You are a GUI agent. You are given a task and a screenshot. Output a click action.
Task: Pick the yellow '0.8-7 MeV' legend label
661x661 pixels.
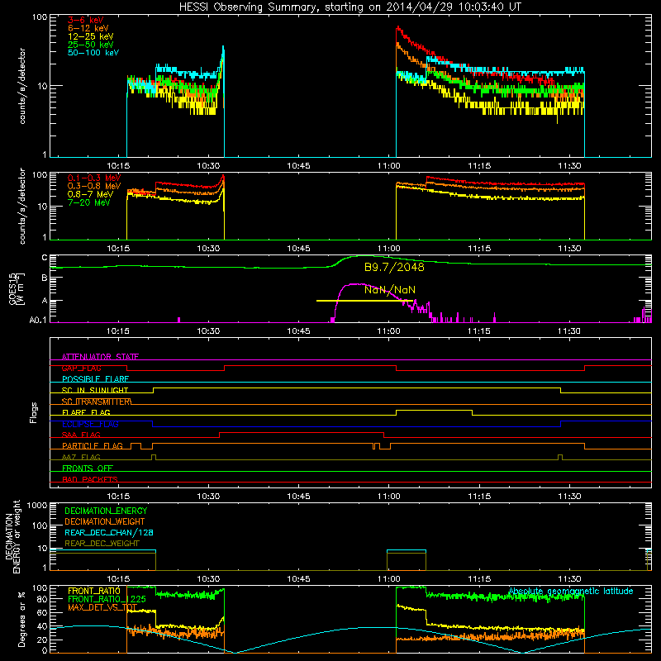pyautogui.click(x=90, y=194)
